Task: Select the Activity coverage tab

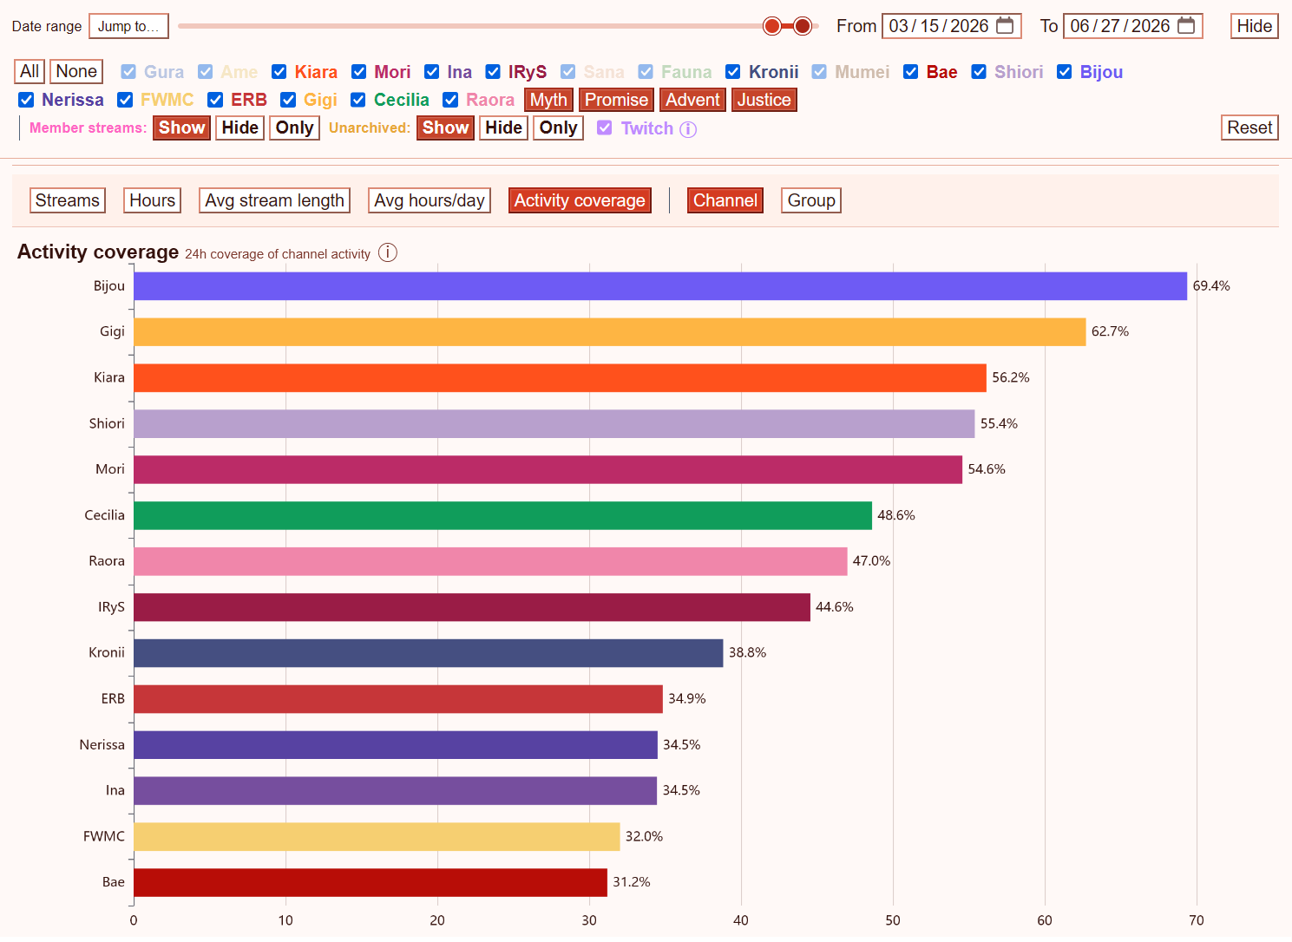Action: pos(580,200)
